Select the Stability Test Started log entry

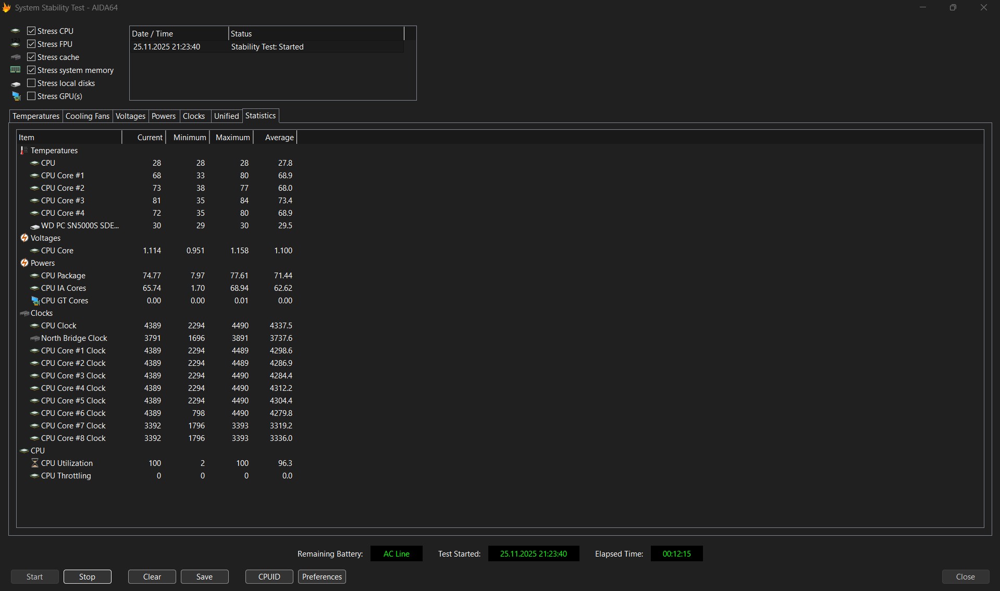267,47
